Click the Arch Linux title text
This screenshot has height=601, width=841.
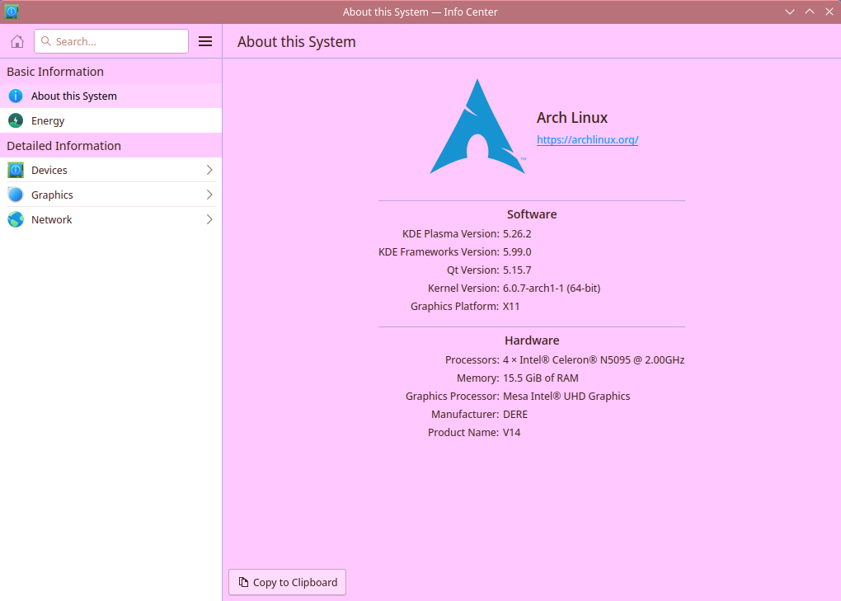pos(571,117)
